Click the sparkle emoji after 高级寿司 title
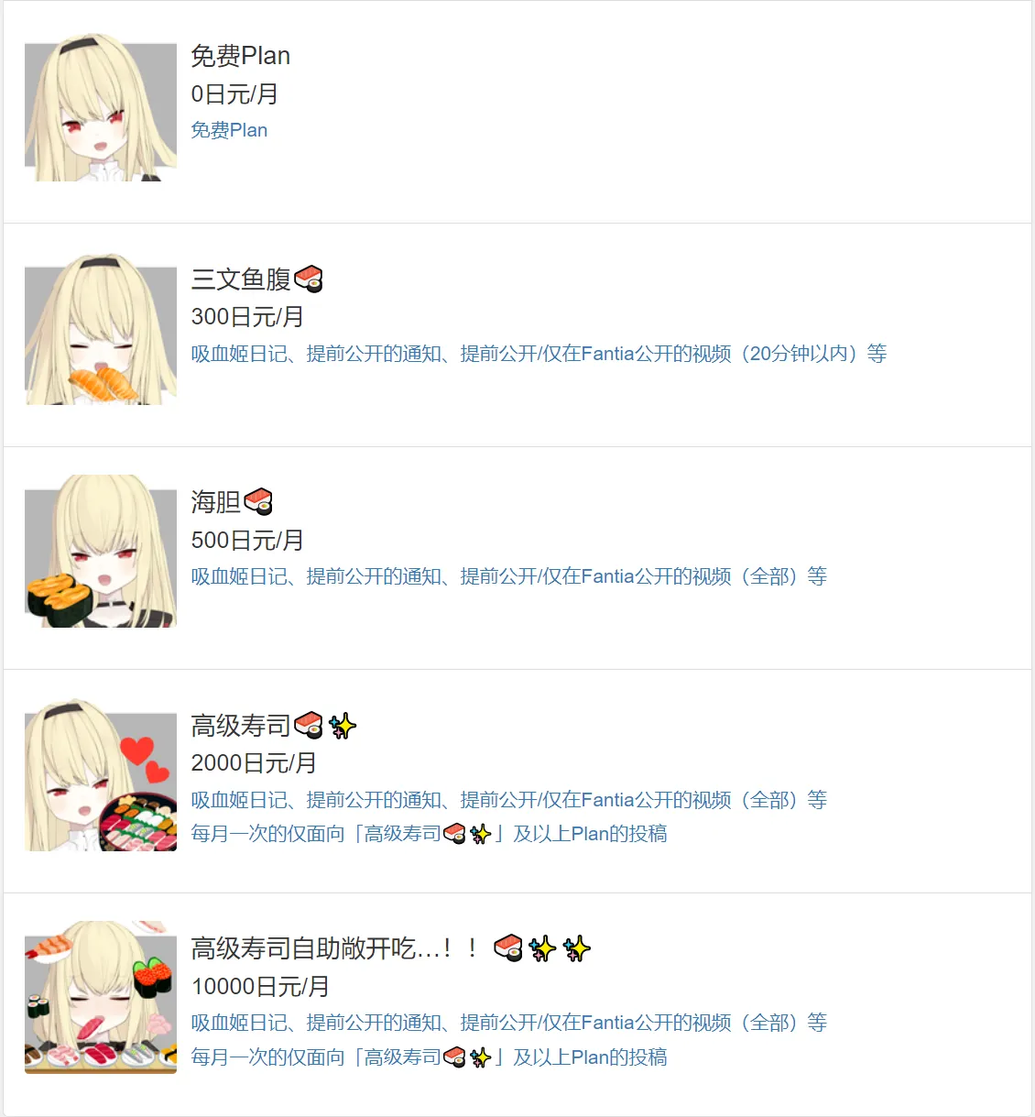The height and width of the screenshot is (1117, 1035). coord(342,726)
